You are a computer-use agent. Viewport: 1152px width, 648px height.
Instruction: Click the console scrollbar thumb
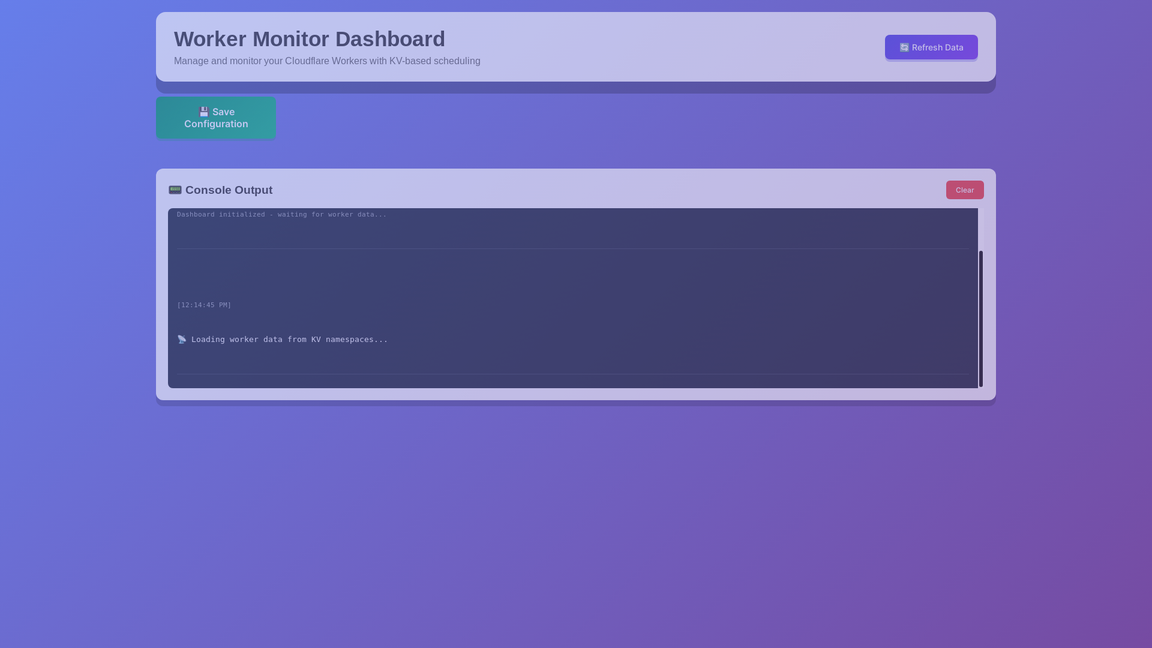(x=981, y=319)
